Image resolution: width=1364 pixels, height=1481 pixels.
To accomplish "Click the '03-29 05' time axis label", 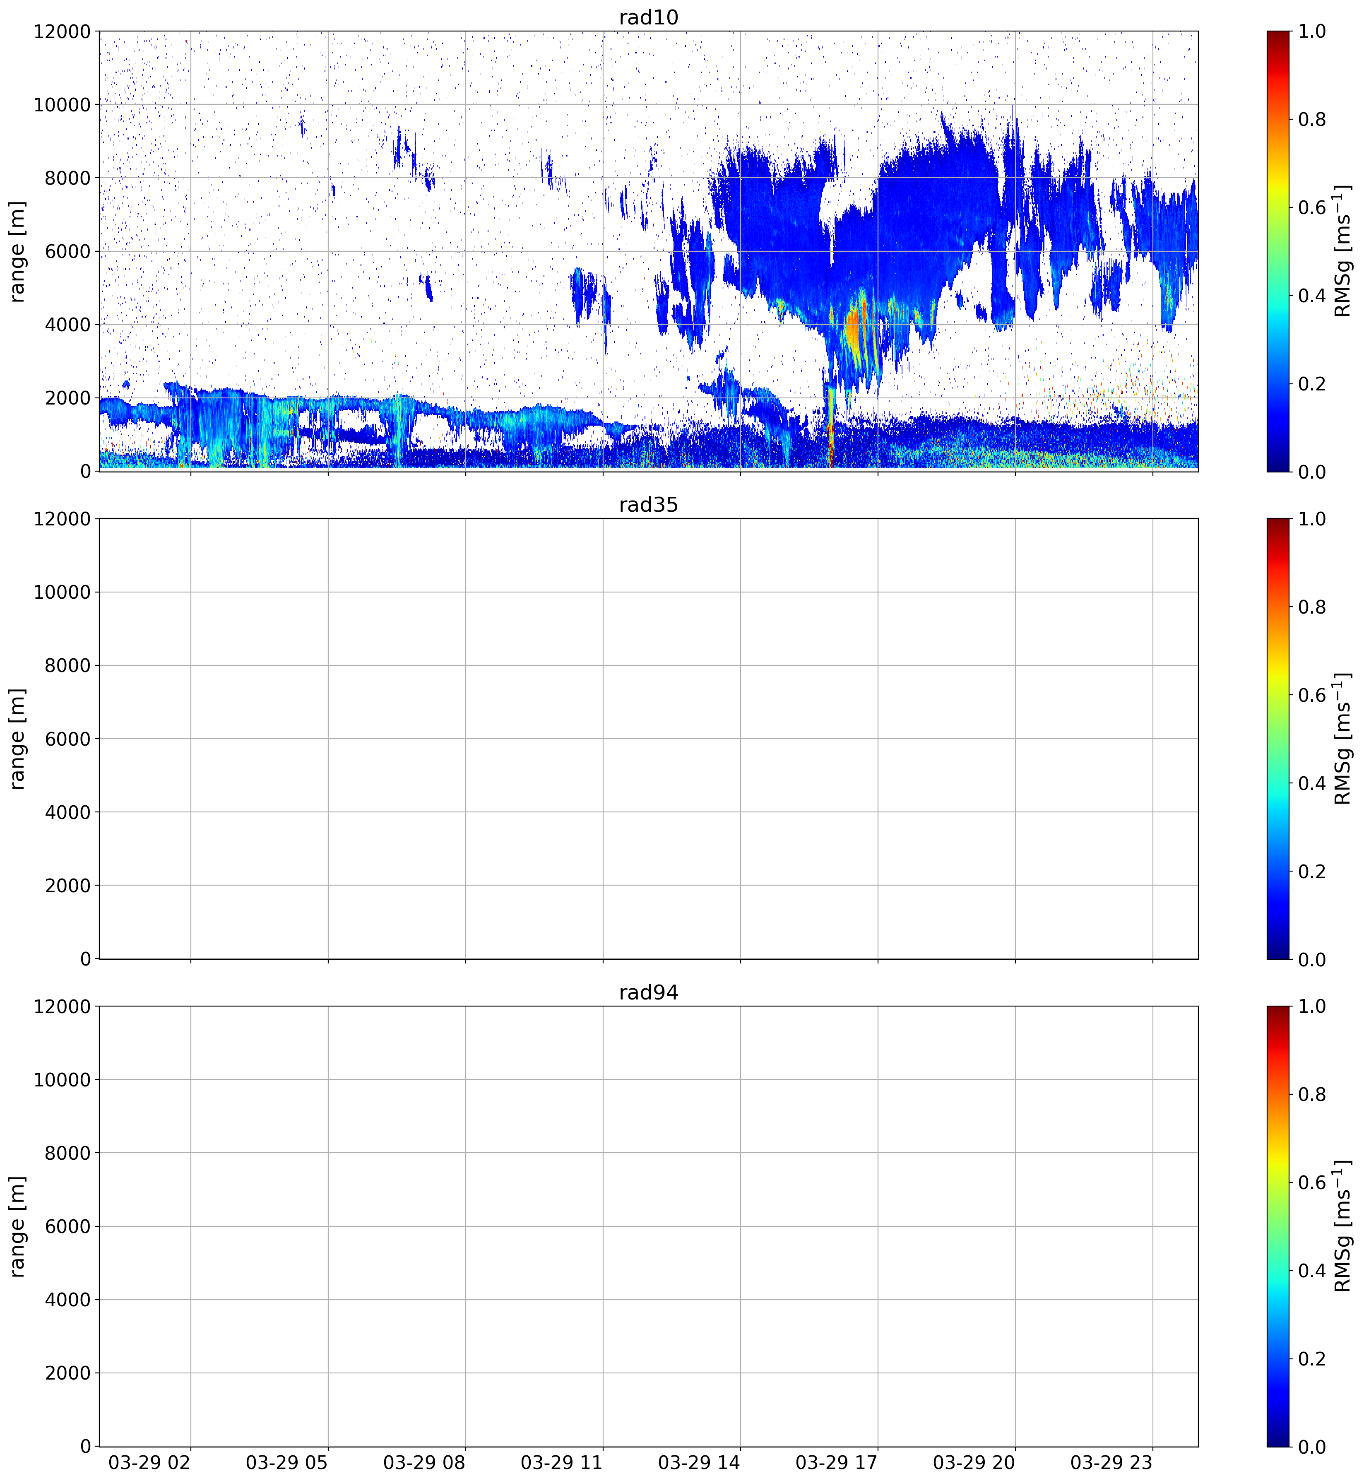I will [x=286, y=1462].
